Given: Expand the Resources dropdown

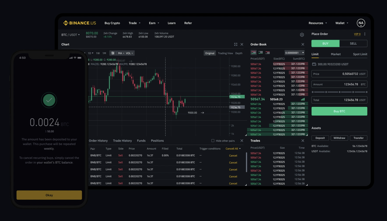Looking at the screenshot, I should point(318,23).
